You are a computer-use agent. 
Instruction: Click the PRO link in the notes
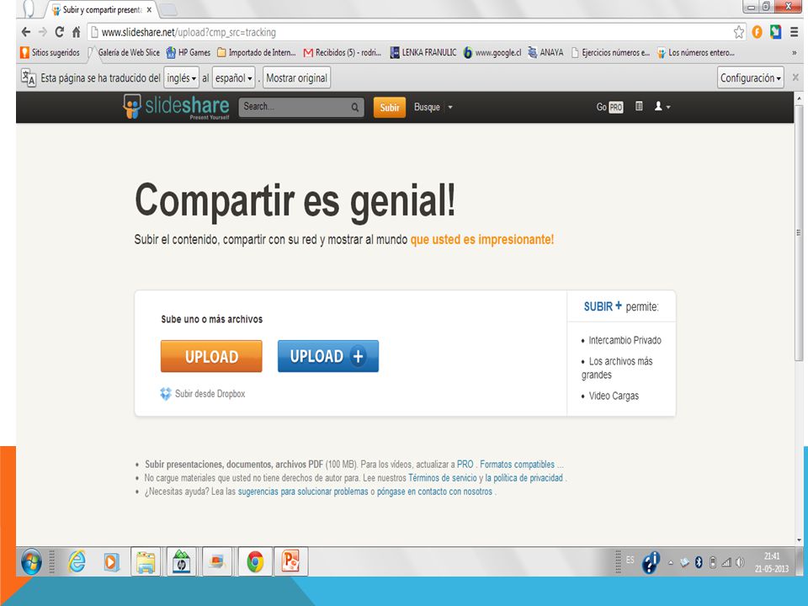click(x=465, y=465)
